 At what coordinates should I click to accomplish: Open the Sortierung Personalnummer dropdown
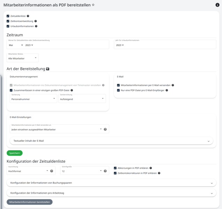point(33,99)
